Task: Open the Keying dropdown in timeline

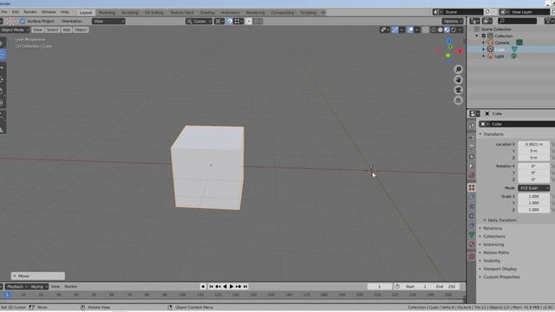Action: [x=38, y=287]
